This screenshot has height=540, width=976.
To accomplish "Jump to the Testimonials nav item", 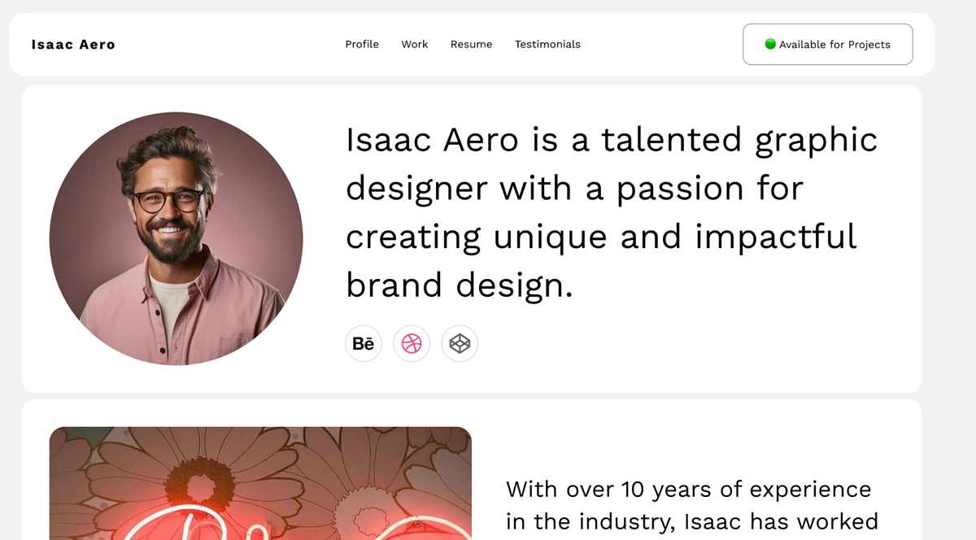I will pyautogui.click(x=547, y=44).
